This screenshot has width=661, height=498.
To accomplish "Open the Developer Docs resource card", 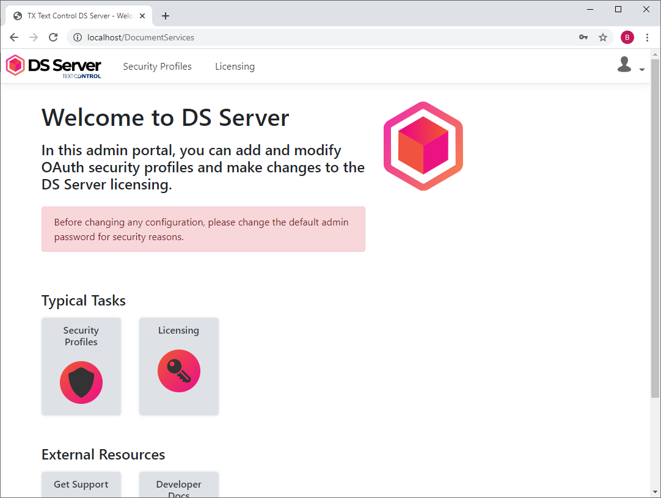I will 179,485.
